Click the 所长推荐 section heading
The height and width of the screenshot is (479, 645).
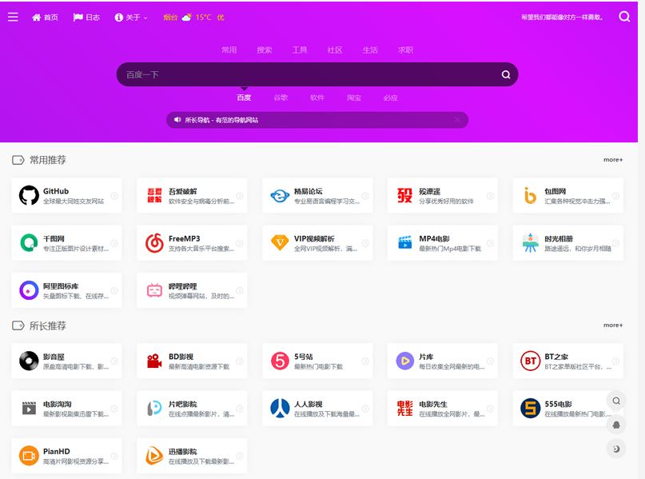pos(48,325)
